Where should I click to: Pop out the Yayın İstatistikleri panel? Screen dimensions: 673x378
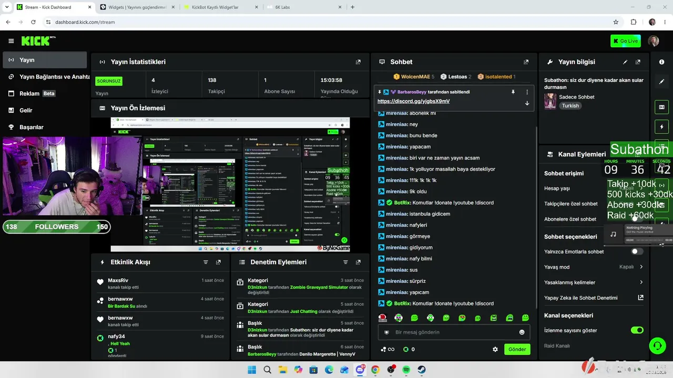(x=358, y=62)
